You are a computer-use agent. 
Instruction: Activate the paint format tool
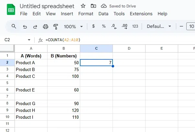click(x=56, y=26)
